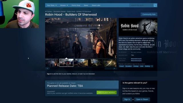This screenshot has width=183, height=103.
Task: Select the fourth screenshot thumbnail
Action: tap(95, 63)
